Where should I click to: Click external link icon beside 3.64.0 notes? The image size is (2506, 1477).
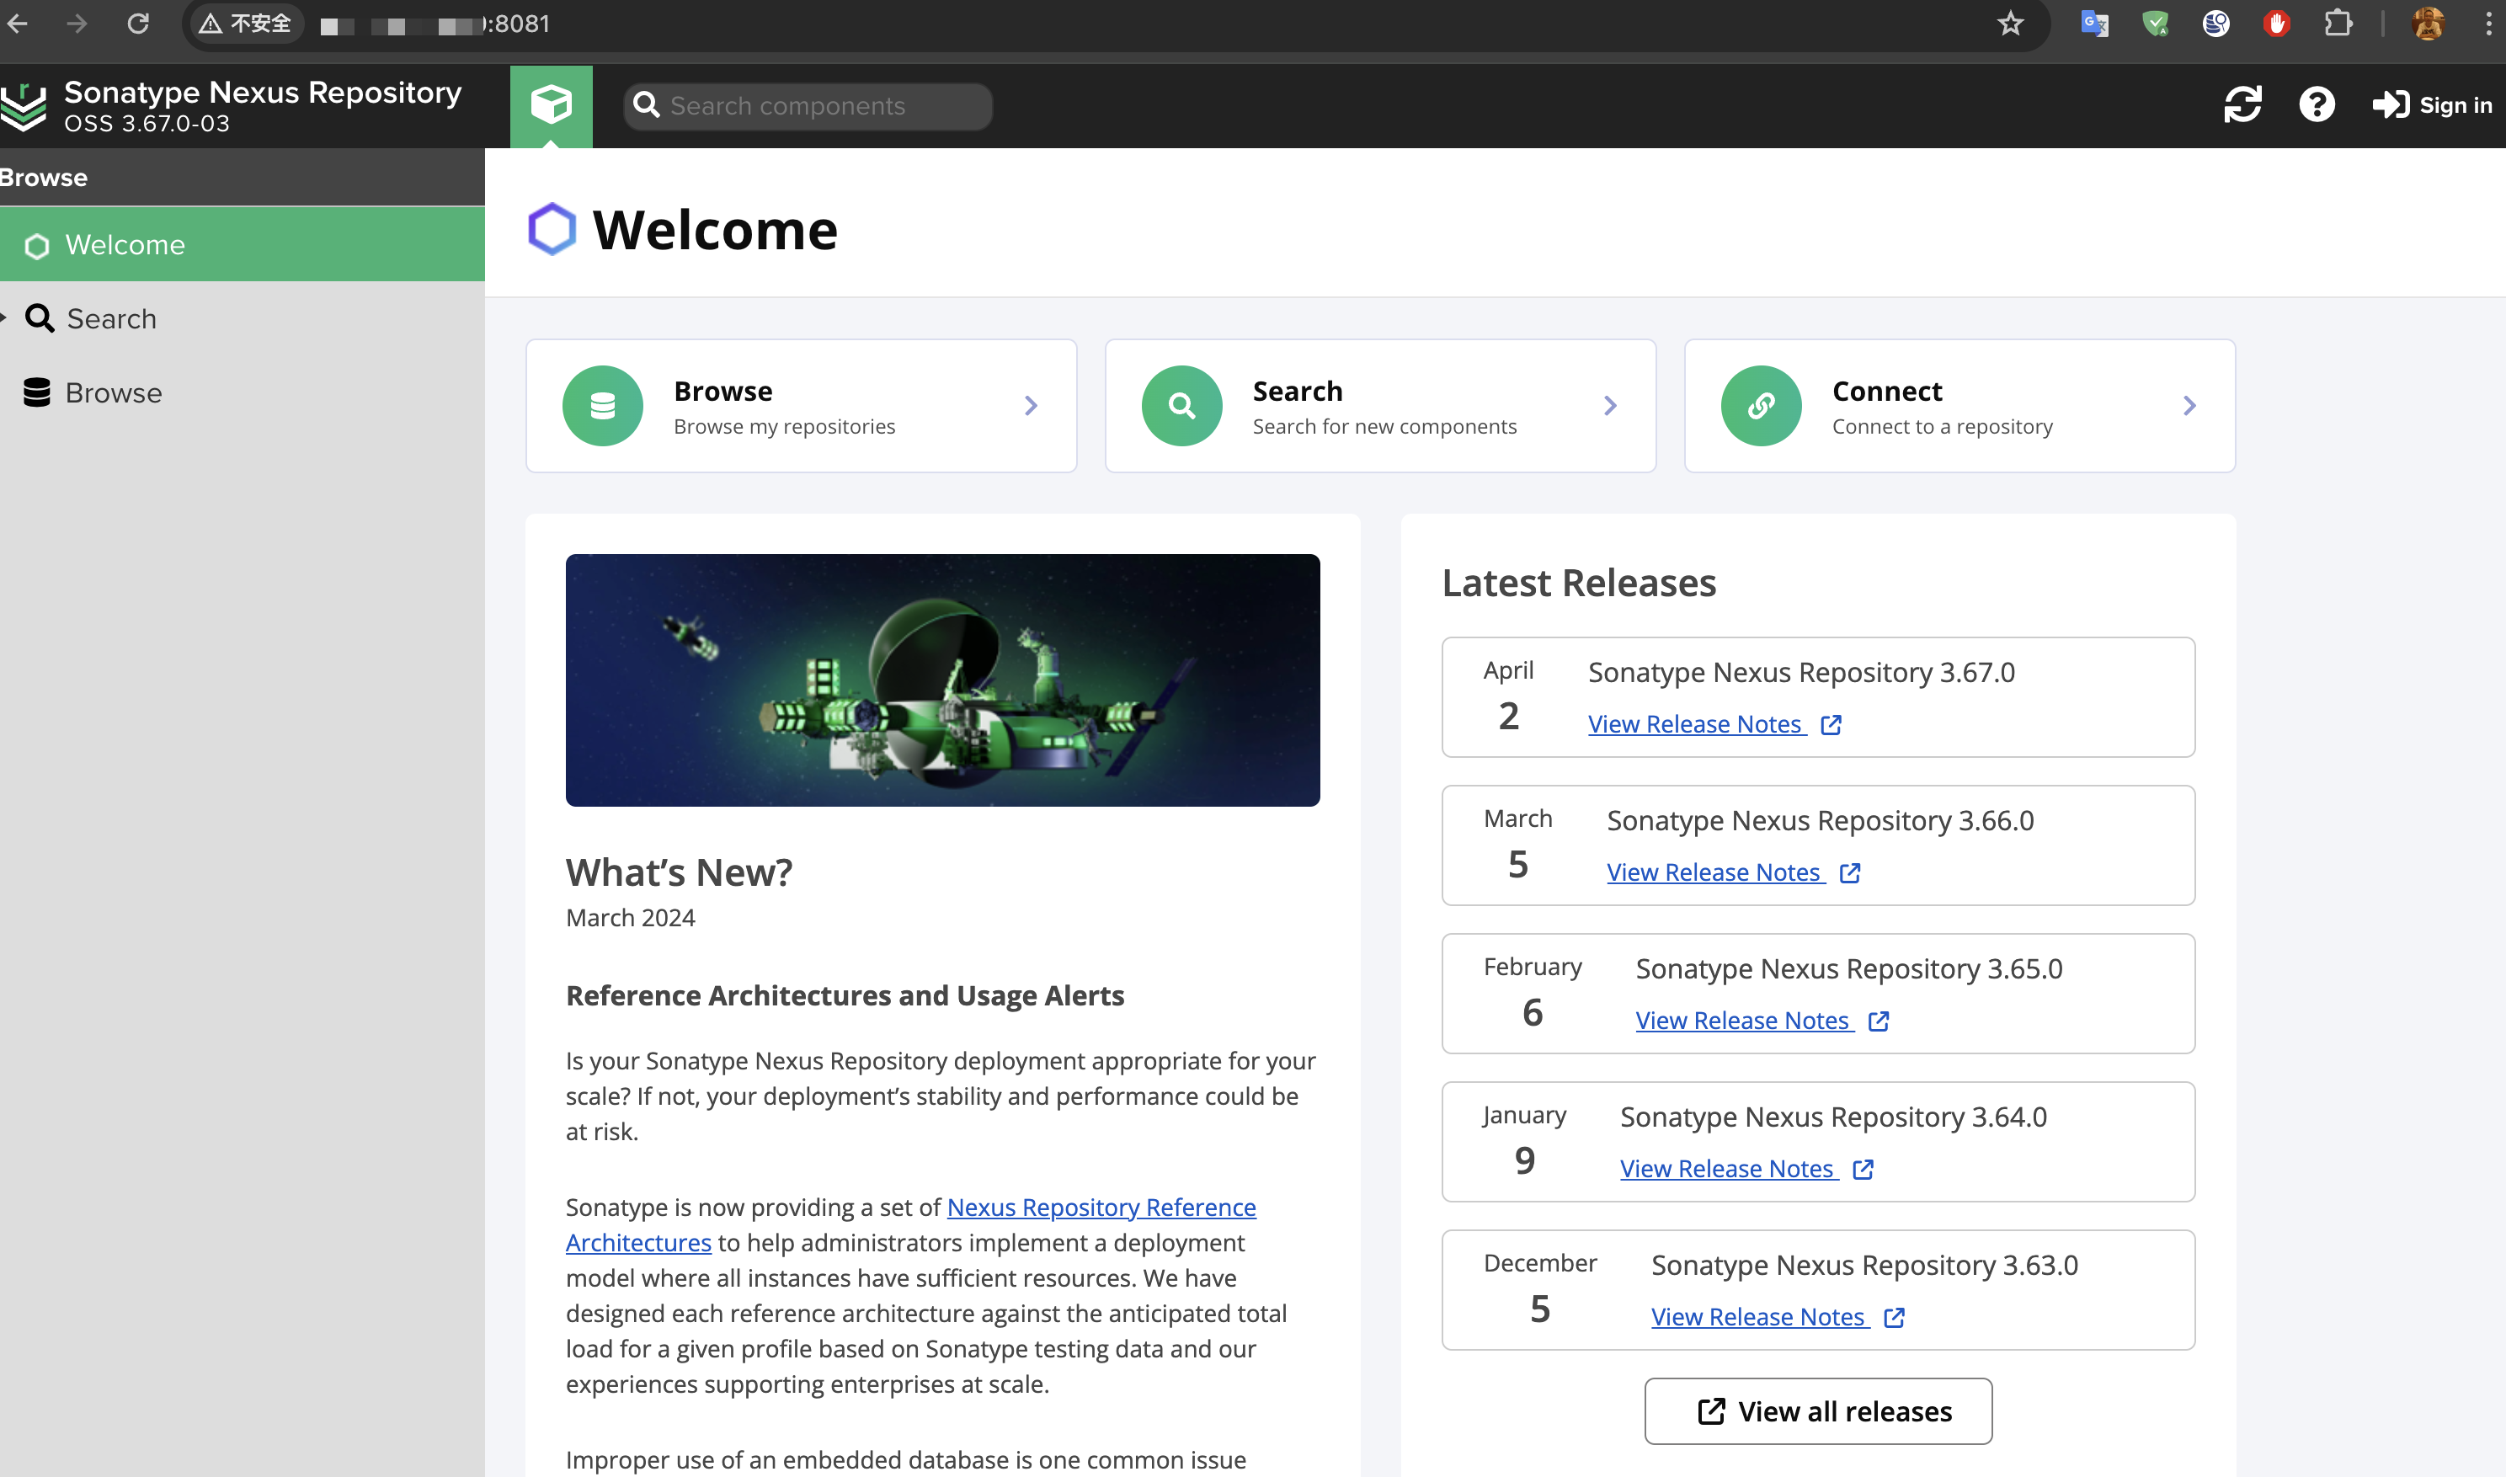click(1863, 1170)
